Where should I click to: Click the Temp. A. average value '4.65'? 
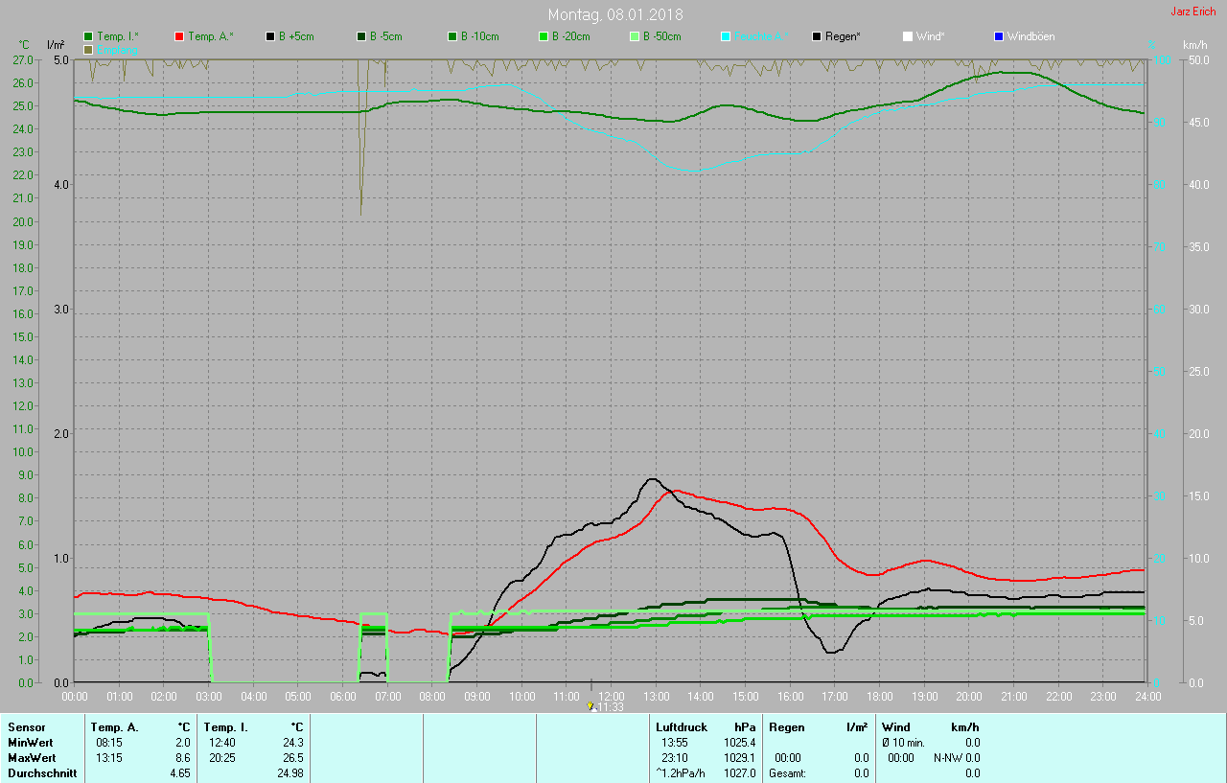[179, 773]
